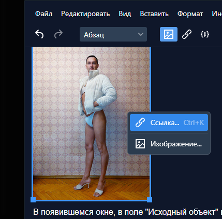Choose Ссылка... Ctrl+K from the popup menu

169,122
